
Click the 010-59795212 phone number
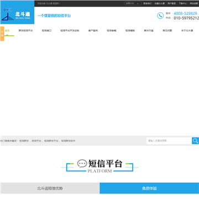pos(186,18)
